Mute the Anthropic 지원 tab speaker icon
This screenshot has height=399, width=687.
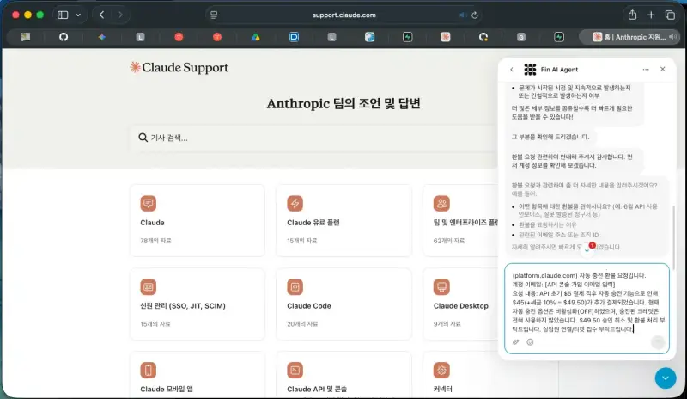(x=672, y=37)
